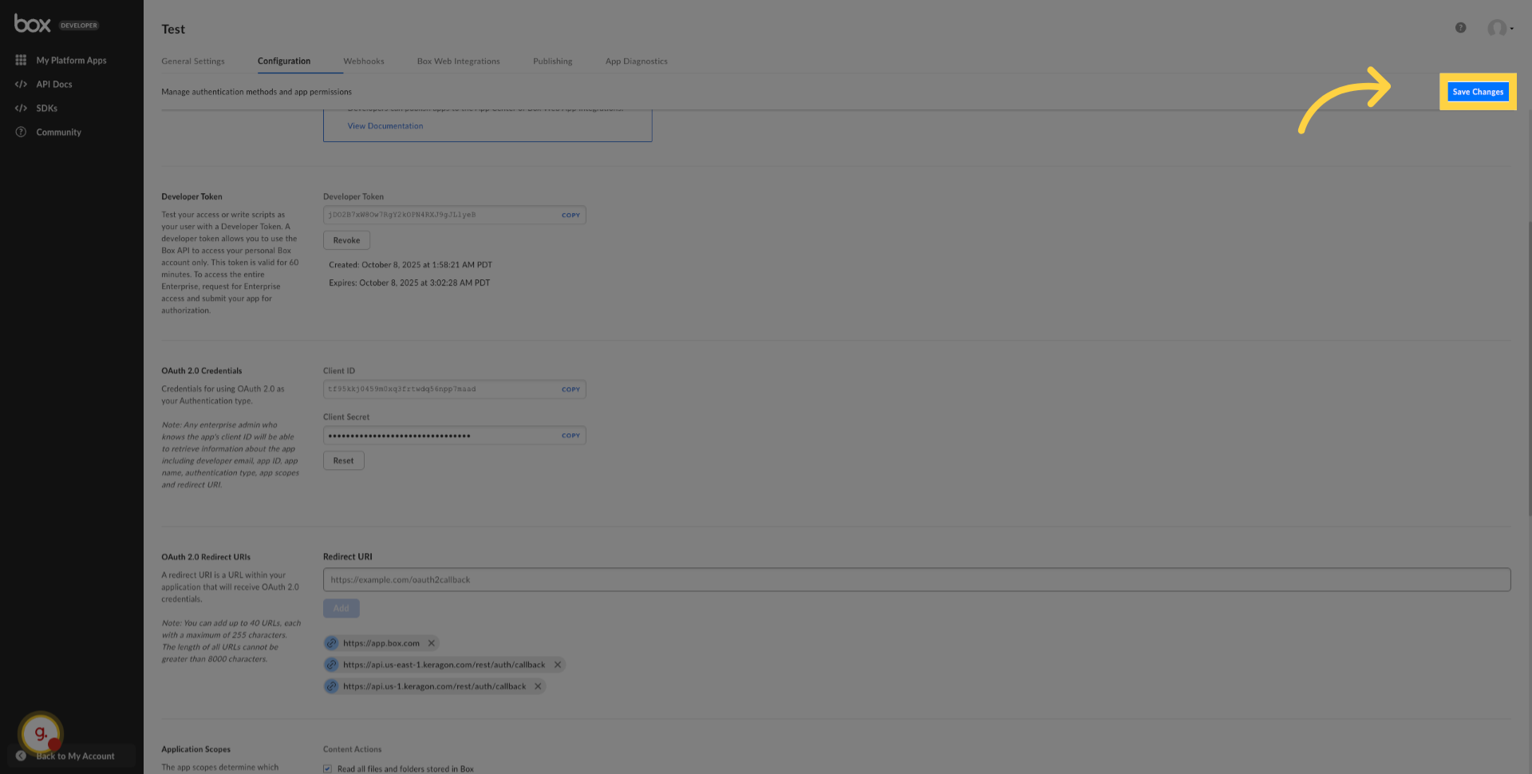This screenshot has height=774, width=1532.
Task: Enable Read all files and folders stored in Box
Action: pos(327,768)
